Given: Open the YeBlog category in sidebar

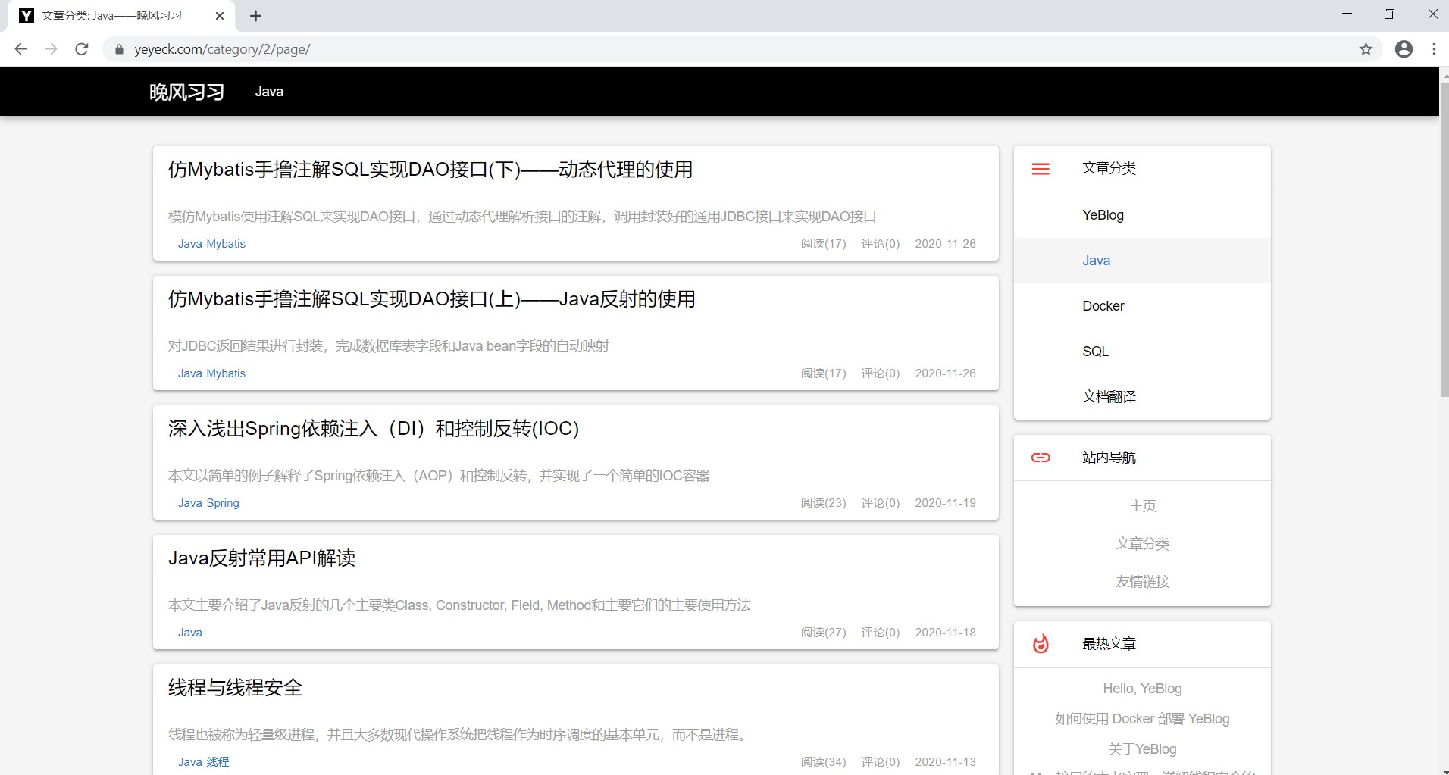Looking at the screenshot, I should [1142, 215].
